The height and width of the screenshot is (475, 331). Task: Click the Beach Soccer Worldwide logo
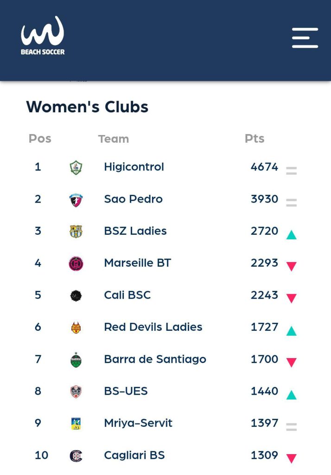coord(43,36)
